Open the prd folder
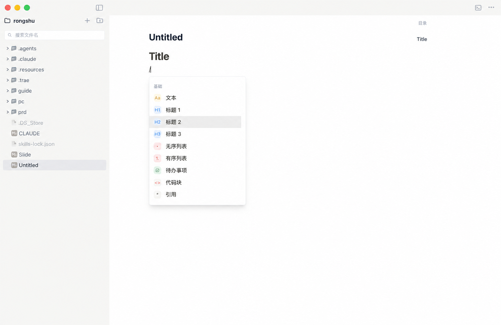 [x=54, y=112]
